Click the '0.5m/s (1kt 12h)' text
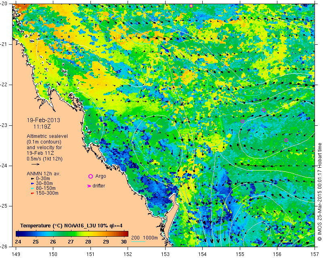323x258 pixels. click(44, 159)
